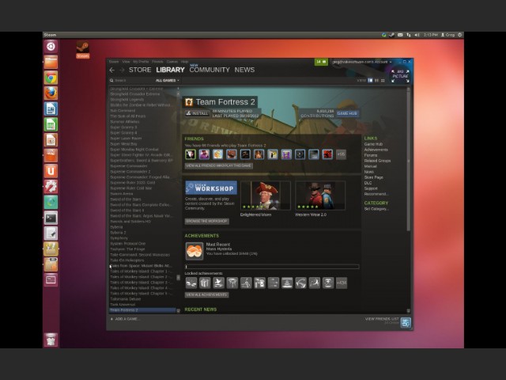The height and width of the screenshot is (380, 506).
Task: Click VIEW ALL ACHIEVEMENTS button
Action: (206, 295)
